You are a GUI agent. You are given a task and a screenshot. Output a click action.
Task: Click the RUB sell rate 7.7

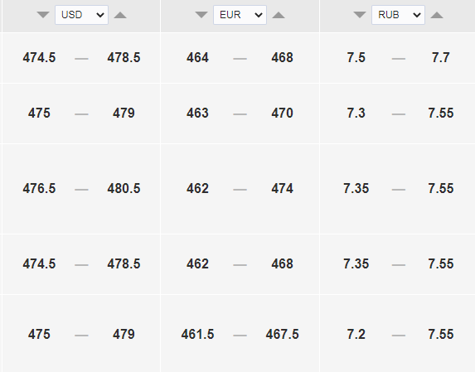440,57
